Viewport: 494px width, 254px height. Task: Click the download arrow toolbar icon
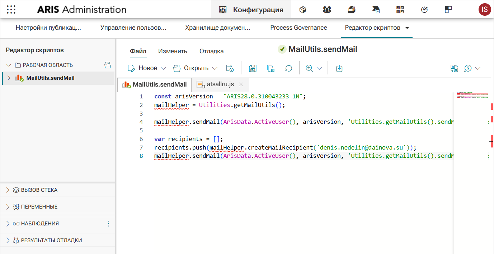(339, 68)
